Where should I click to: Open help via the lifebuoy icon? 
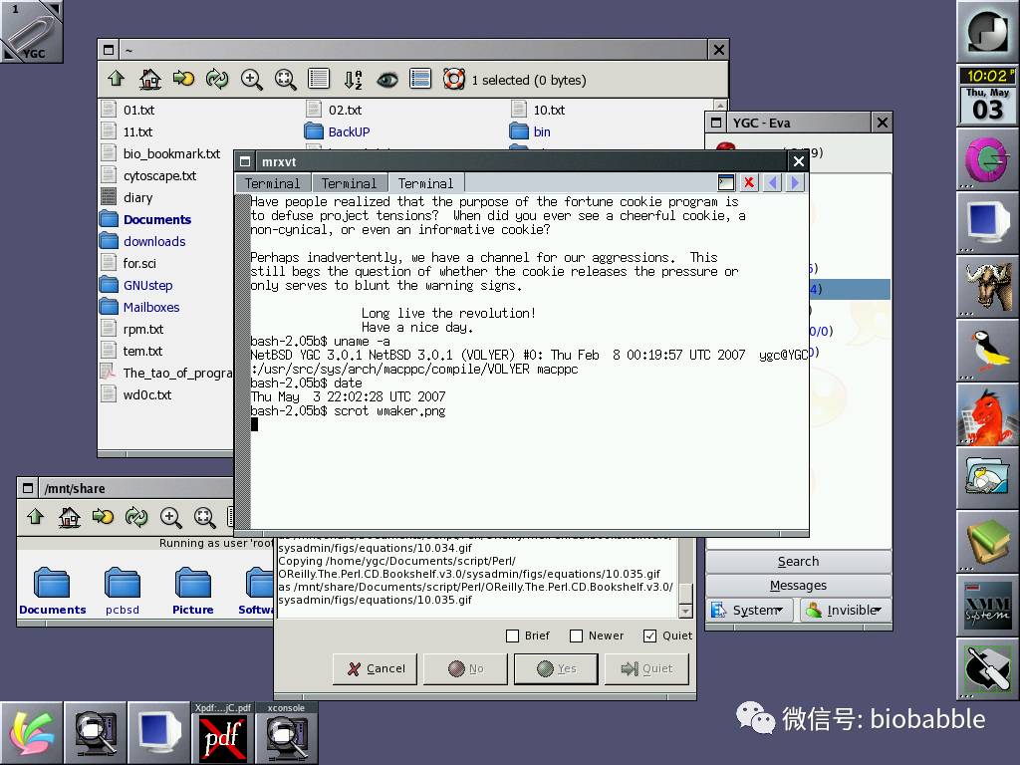click(x=454, y=79)
